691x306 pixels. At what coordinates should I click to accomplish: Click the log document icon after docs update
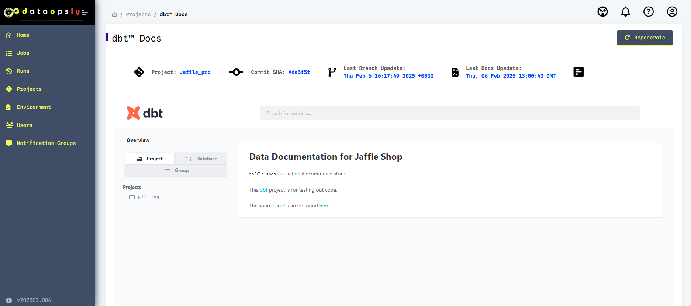point(578,72)
